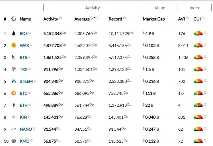Click the CUI warning gauge for ETH

tap(198, 105)
